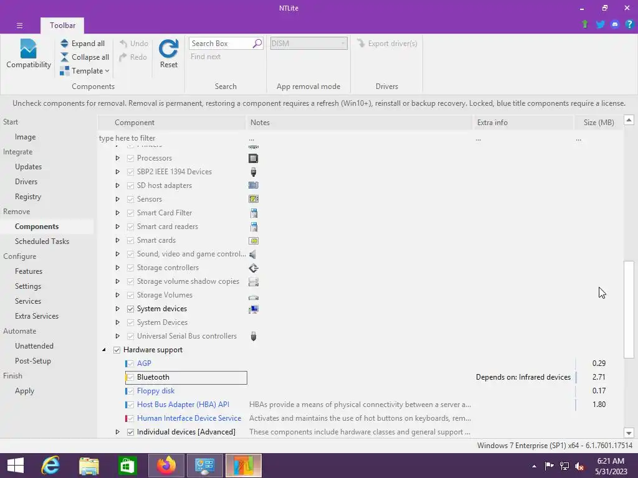This screenshot has height=478, width=638.
Task: Click the Export driver(s) button
Action: [x=387, y=44]
